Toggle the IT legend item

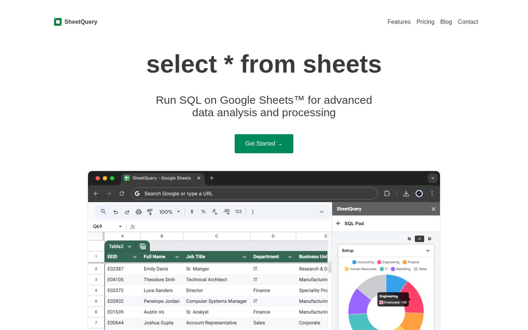[384, 269]
